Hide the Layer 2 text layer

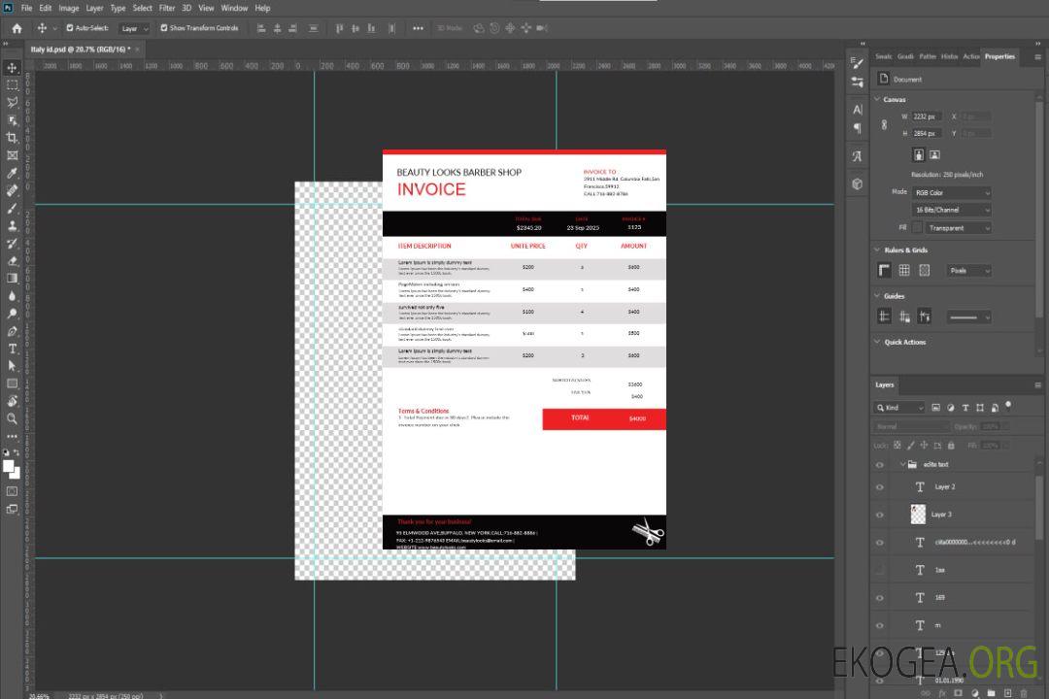click(x=880, y=487)
